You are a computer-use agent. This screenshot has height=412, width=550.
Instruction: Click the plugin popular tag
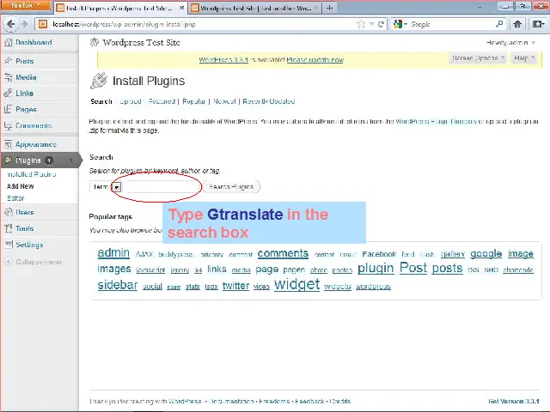[x=376, y=269]
